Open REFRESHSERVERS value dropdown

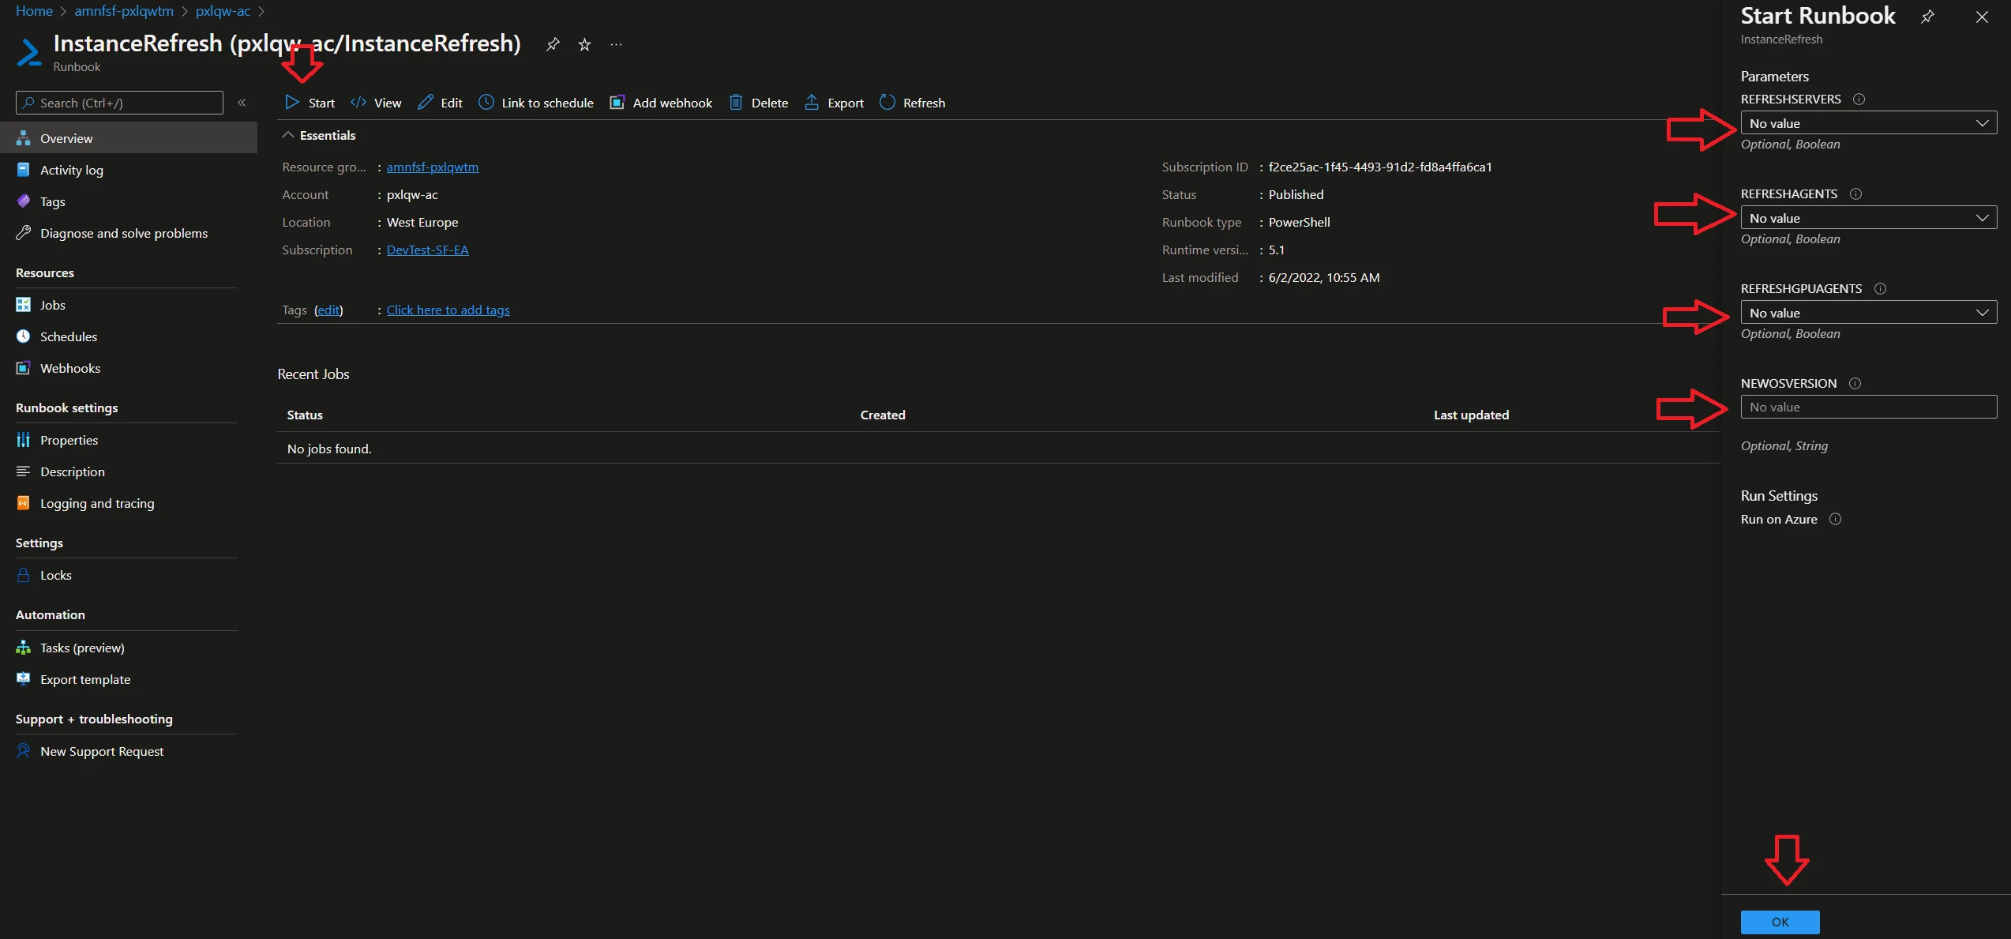coord(1868,123)
